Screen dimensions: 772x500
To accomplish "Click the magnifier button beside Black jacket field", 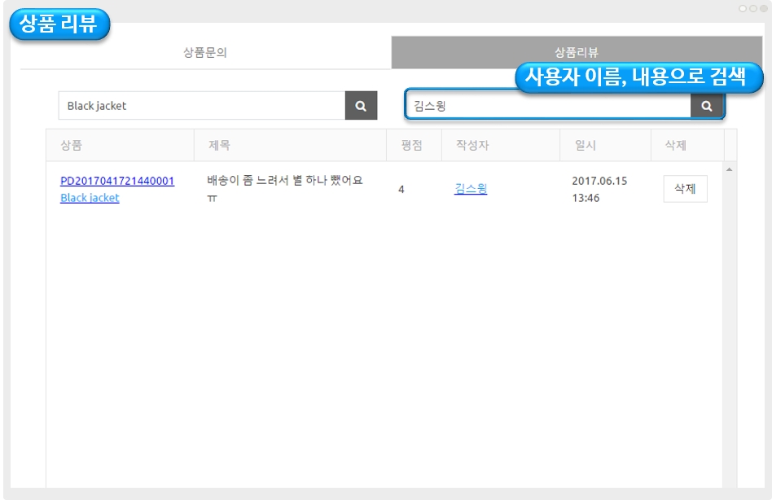I will click(x=361, y=106).
